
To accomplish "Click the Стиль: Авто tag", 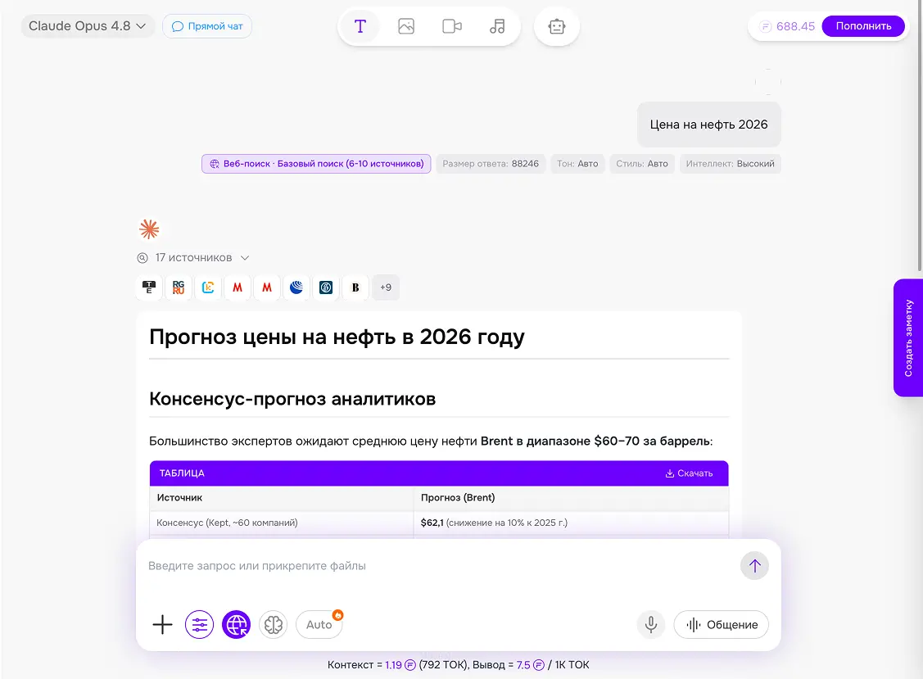I will click(x=641, y=164).
